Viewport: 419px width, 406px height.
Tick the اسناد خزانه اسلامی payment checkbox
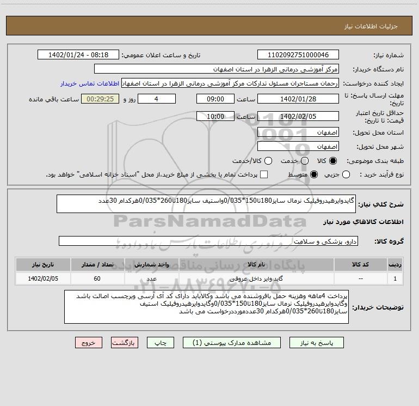click(x=264, y=174)
